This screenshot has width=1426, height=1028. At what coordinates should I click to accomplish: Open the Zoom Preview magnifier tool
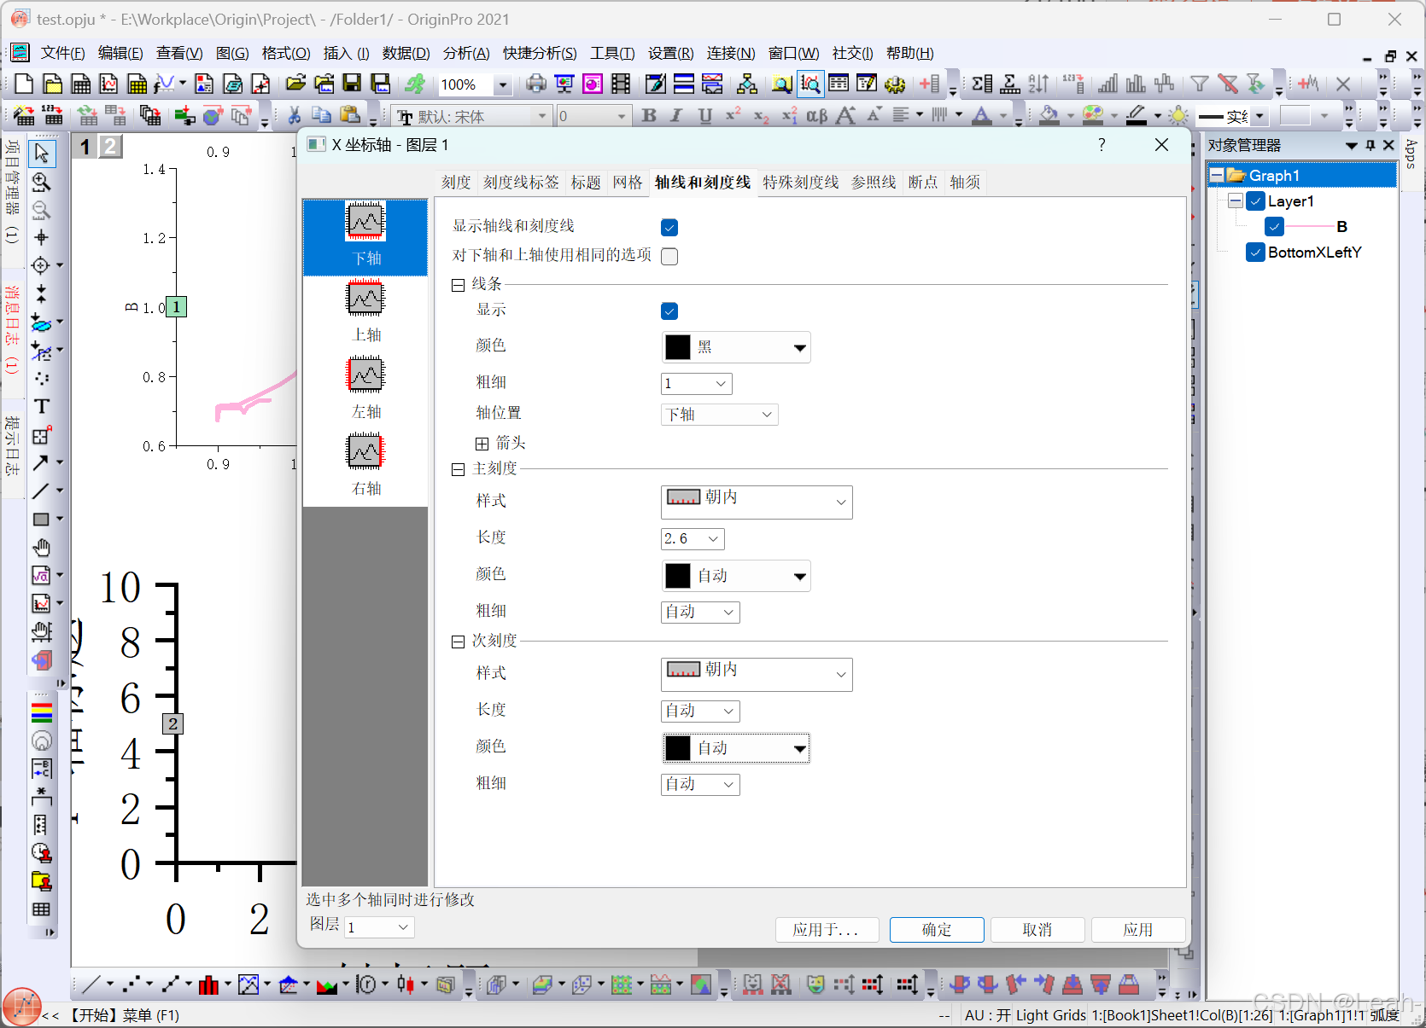tap(781, 84)
